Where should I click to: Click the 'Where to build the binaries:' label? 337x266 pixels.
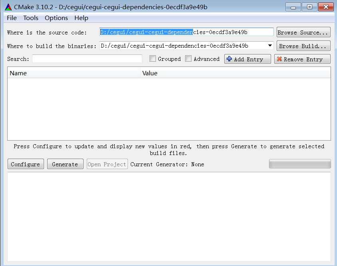pyautogui.click(x=52, y=46)
